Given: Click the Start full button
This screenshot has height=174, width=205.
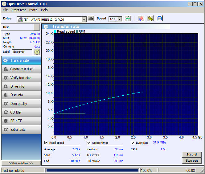Looking at the screenshot, I should click(192, 155).
